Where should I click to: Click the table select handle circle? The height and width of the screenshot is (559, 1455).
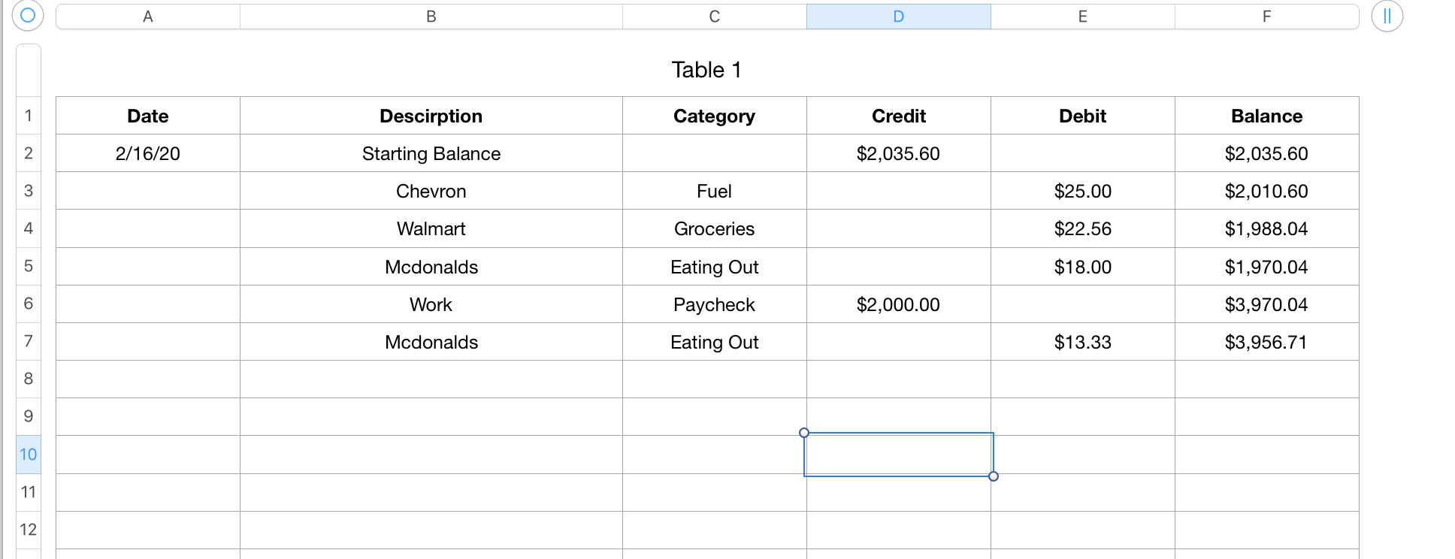click(28, 15)
